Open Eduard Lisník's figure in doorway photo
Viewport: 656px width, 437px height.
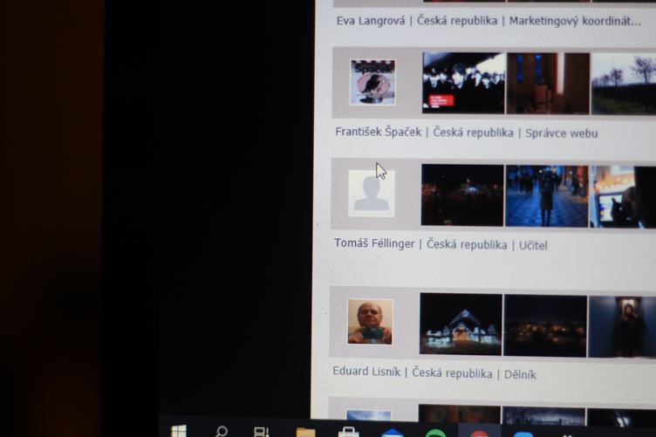pos(622,327)
